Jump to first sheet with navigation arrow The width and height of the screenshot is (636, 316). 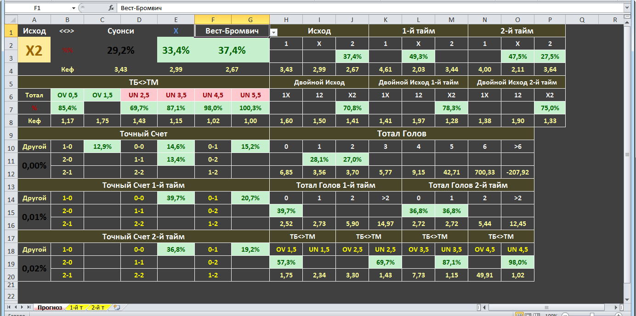coord(9,307)
